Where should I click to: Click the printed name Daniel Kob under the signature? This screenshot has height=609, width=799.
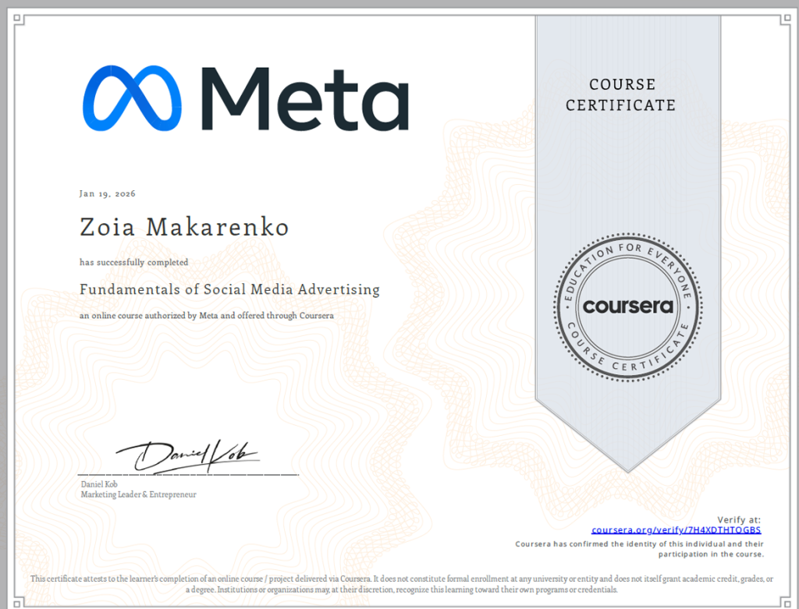tap(99, 484)
